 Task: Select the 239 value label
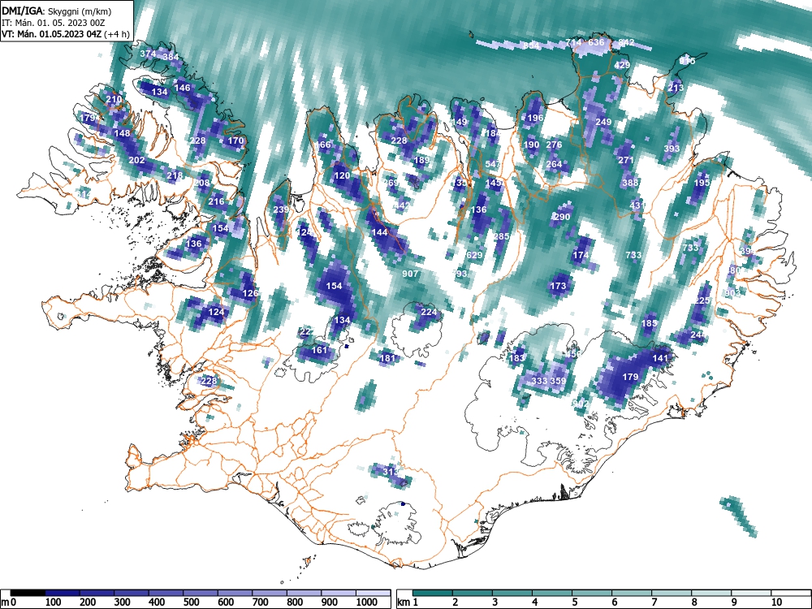click(281, 209)
